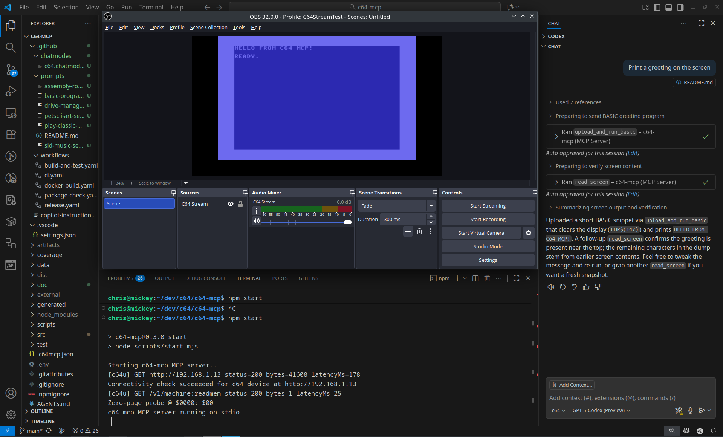Viewport: 723px width, 437px height.
Task: Open the Source Control view with 27 changes
Action: pyautogui.click(x=11, y=69)
